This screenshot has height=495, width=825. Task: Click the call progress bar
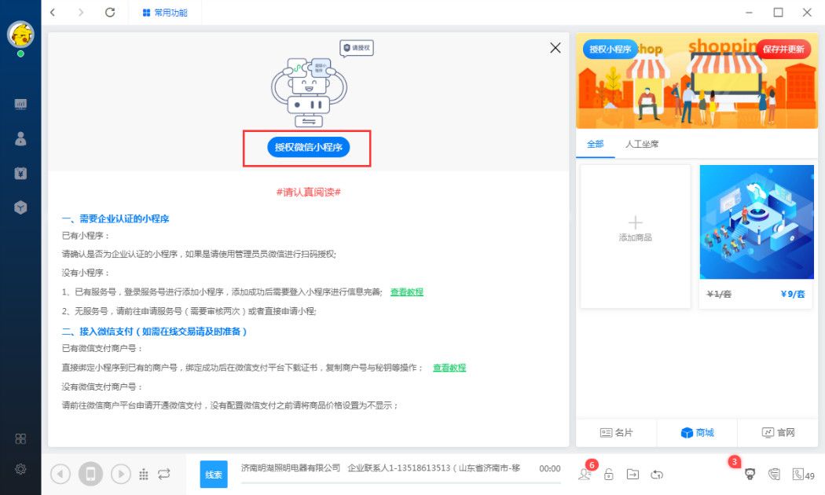pyautogui.click(x=401, y=482)
